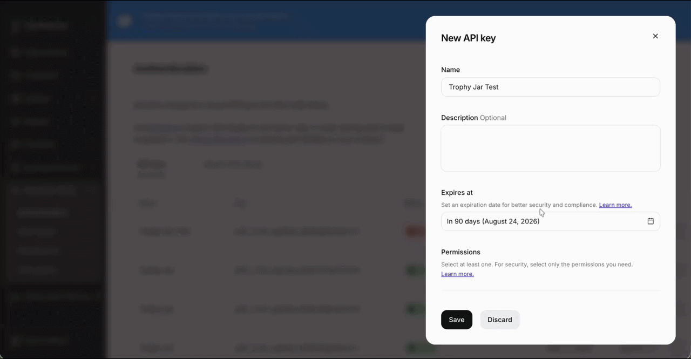Focus the empty Description text area
This screenshot has width=691, height=359.
550,148
